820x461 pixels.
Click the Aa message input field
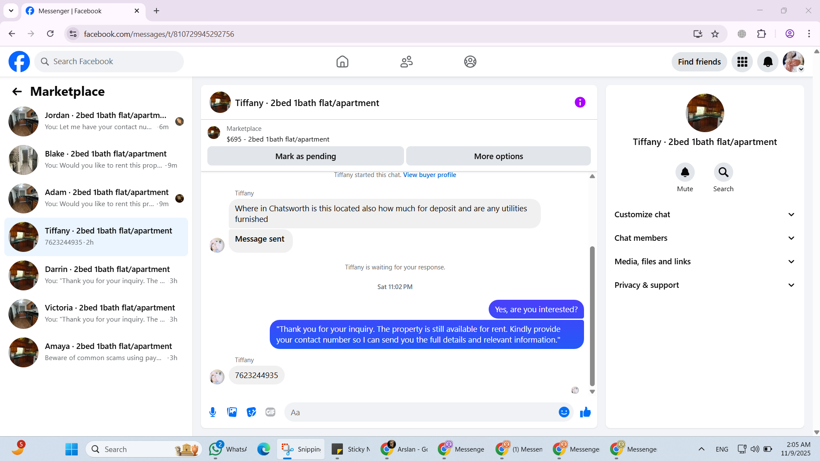click(x=421, y=412)
